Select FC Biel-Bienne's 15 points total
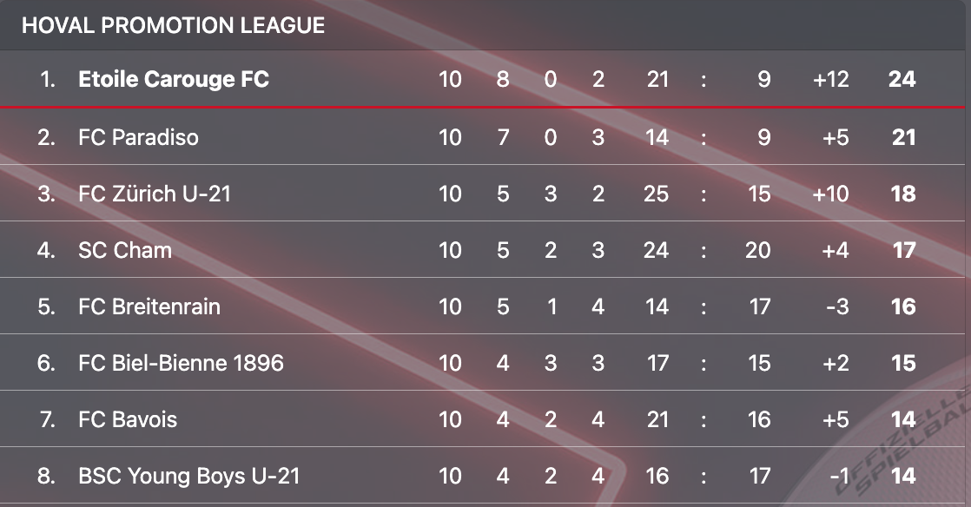Image resolution: width=971 pixels, height=507 pixels. point(903,363)
